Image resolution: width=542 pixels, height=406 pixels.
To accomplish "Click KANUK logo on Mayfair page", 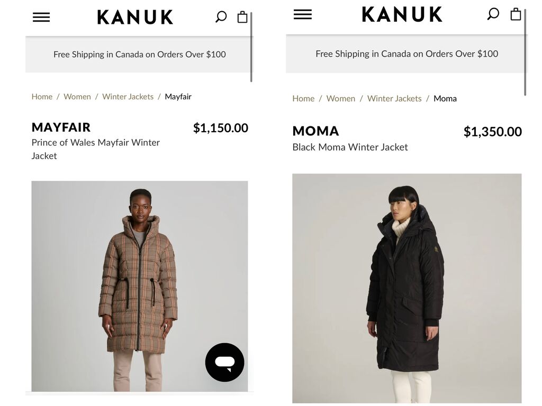I will [x=135, y=17].
